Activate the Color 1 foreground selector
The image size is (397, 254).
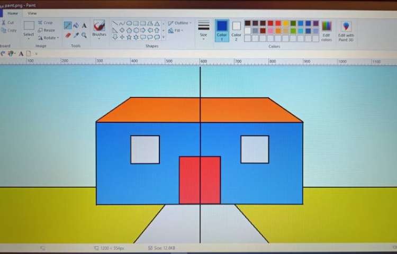click(222, 30)
